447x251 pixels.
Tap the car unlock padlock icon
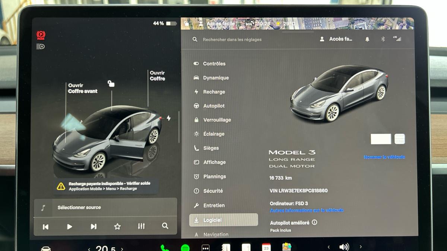pos(111,84)
